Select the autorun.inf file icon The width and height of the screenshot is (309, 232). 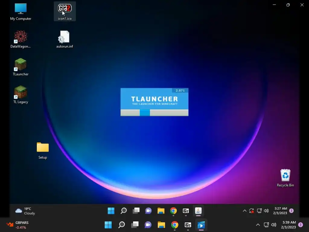pyautogui.click(x=65, y=39)
